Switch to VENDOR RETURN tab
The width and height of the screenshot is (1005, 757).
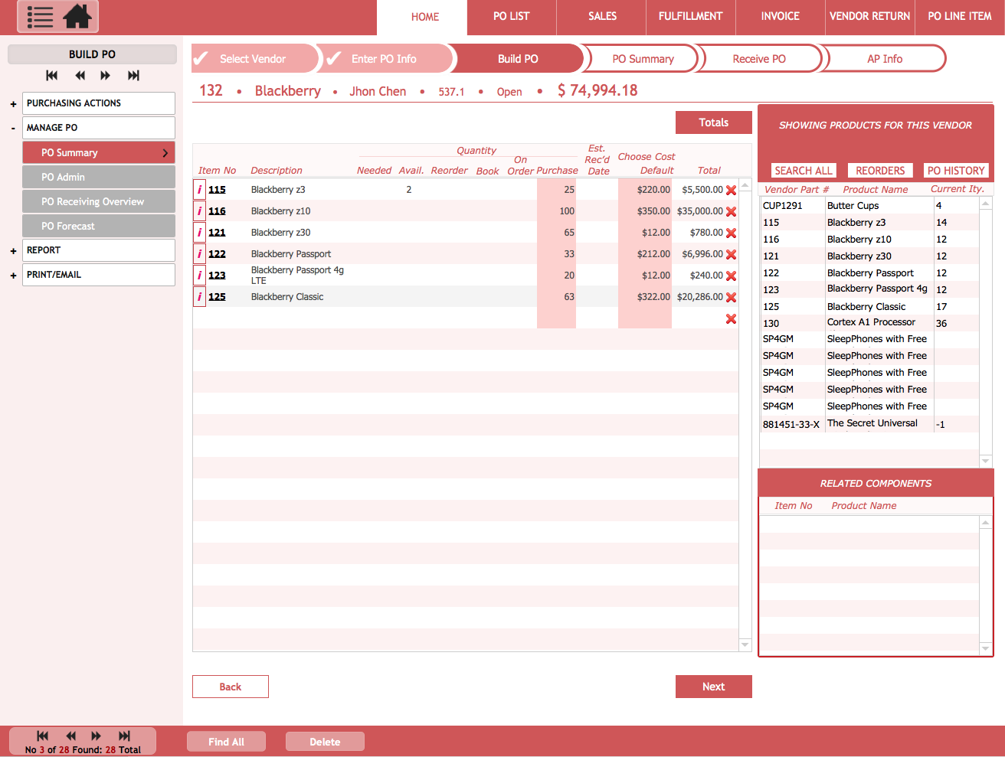[x=870, y=16]
